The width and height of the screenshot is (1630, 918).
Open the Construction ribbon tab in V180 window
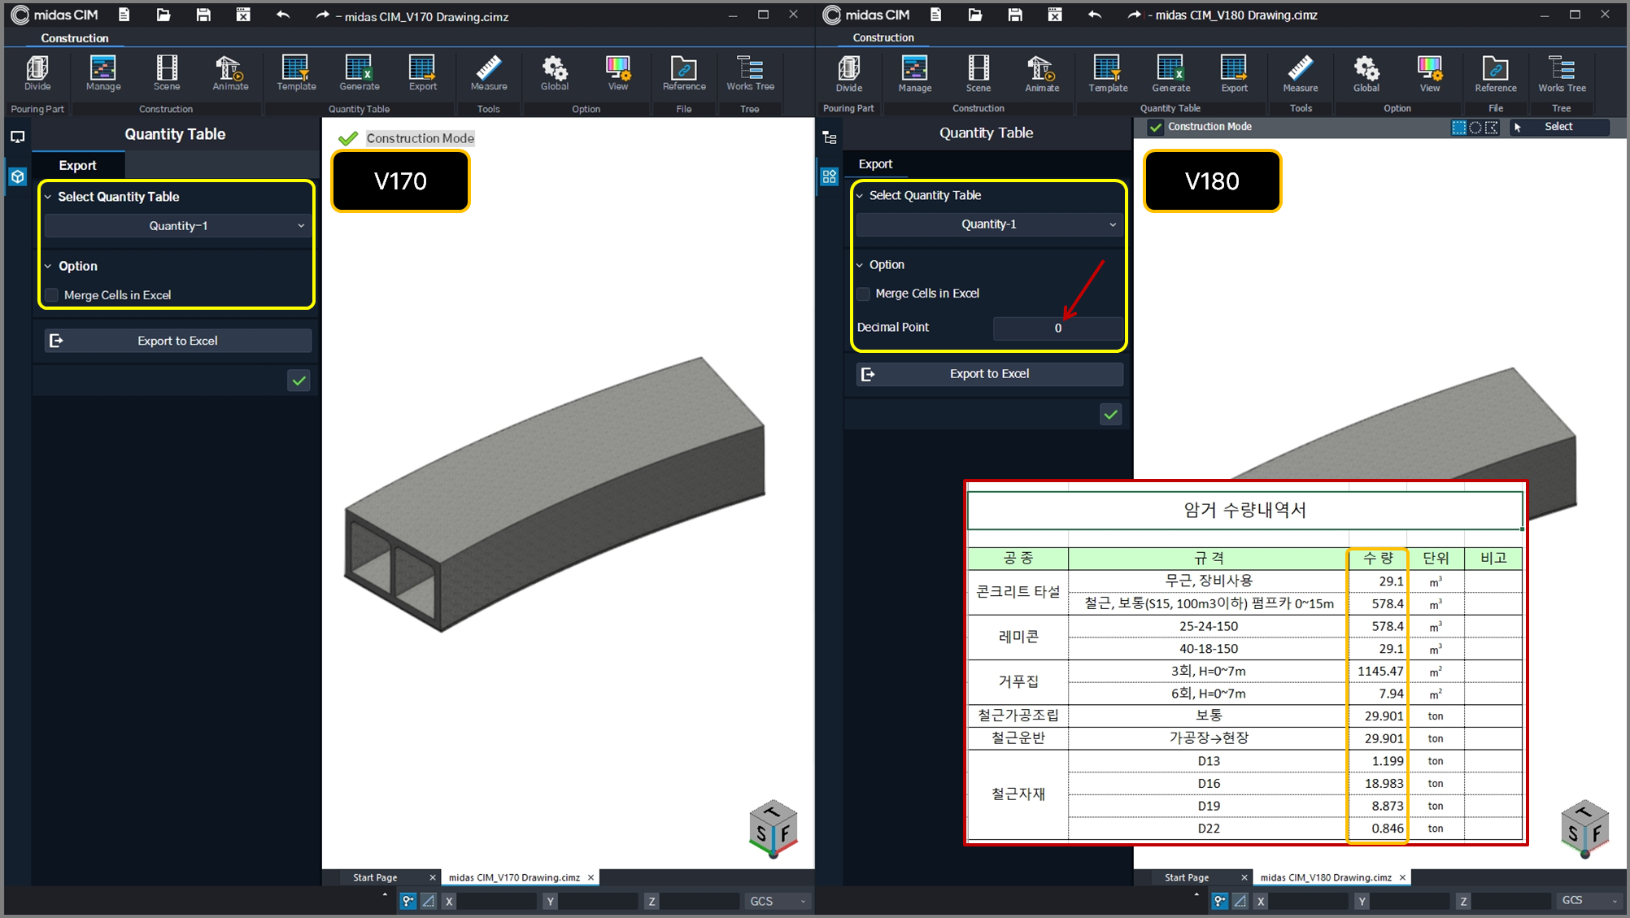(x=883, y=37)
